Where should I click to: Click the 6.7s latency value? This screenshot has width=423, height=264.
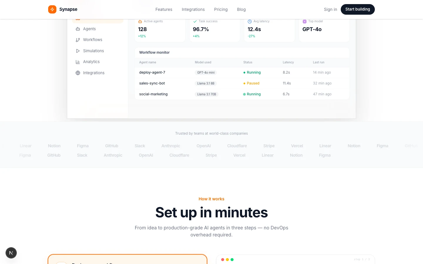(286, 94)
